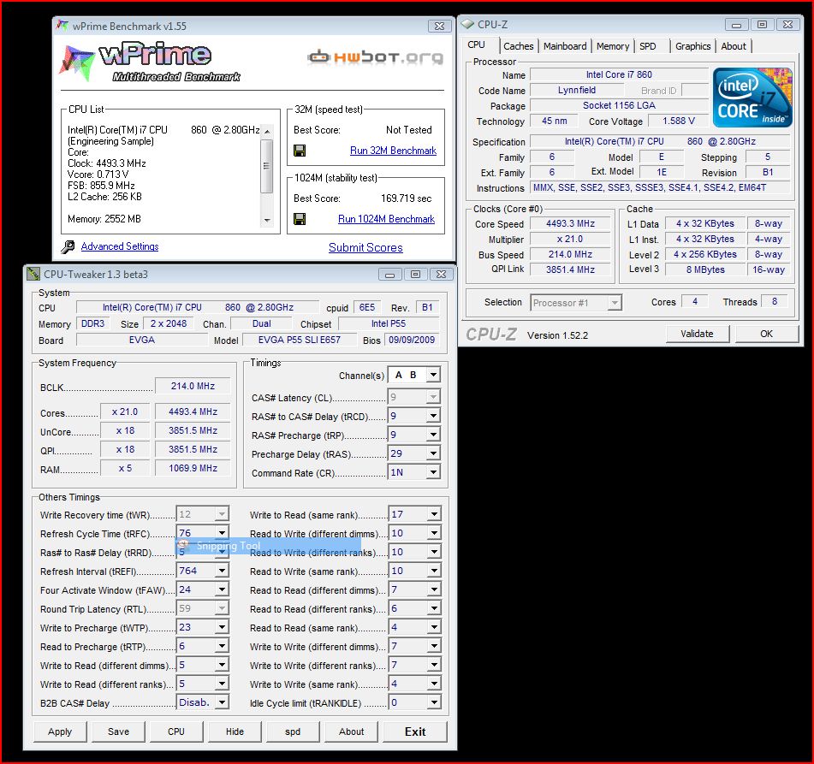
Task: Open the Mainboard tab in CPU-Z
Action: [565, 46]
